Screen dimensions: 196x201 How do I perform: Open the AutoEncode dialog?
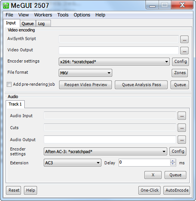coord(177,190)
